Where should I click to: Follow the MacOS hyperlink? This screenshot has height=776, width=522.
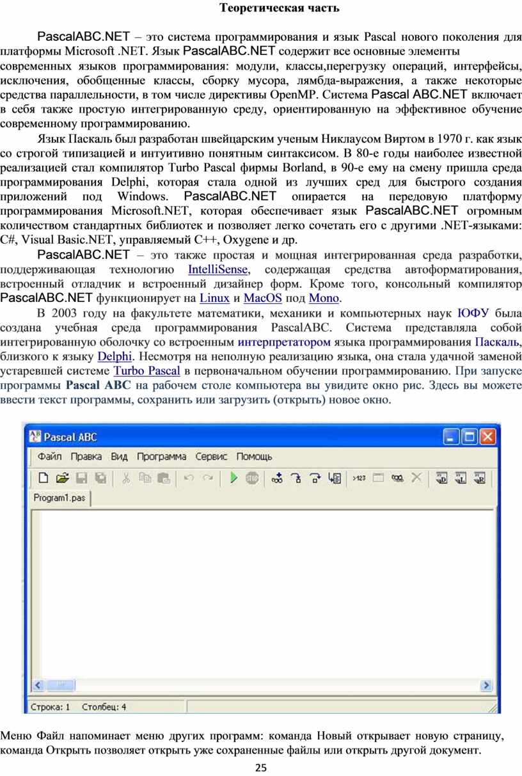pos(263,298)
